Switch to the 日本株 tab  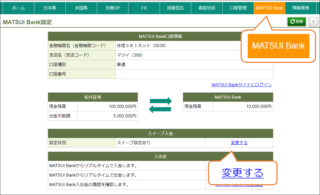click(50, 8)
